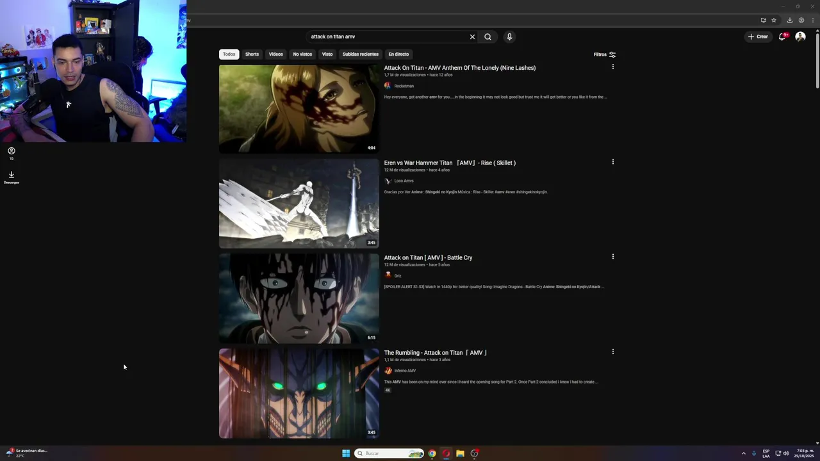Open YouTube notifications bell
820x461 pixels.
[x=782, y=36]
